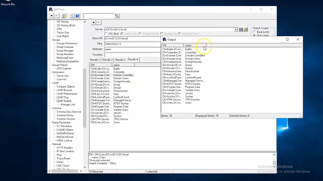Select LDAP Ping tree item
323x181 pixels.
point(62,98)
